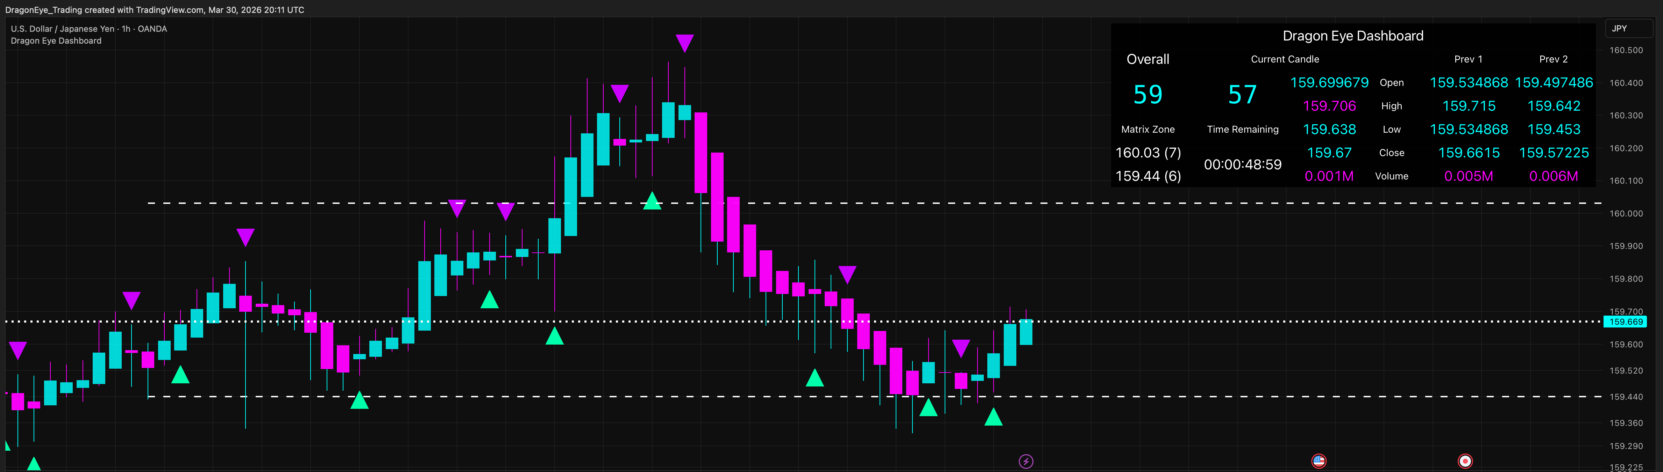Screen dimensions: 1663x472
Task: Select current candle open 159.699679
Action: 1329,82
